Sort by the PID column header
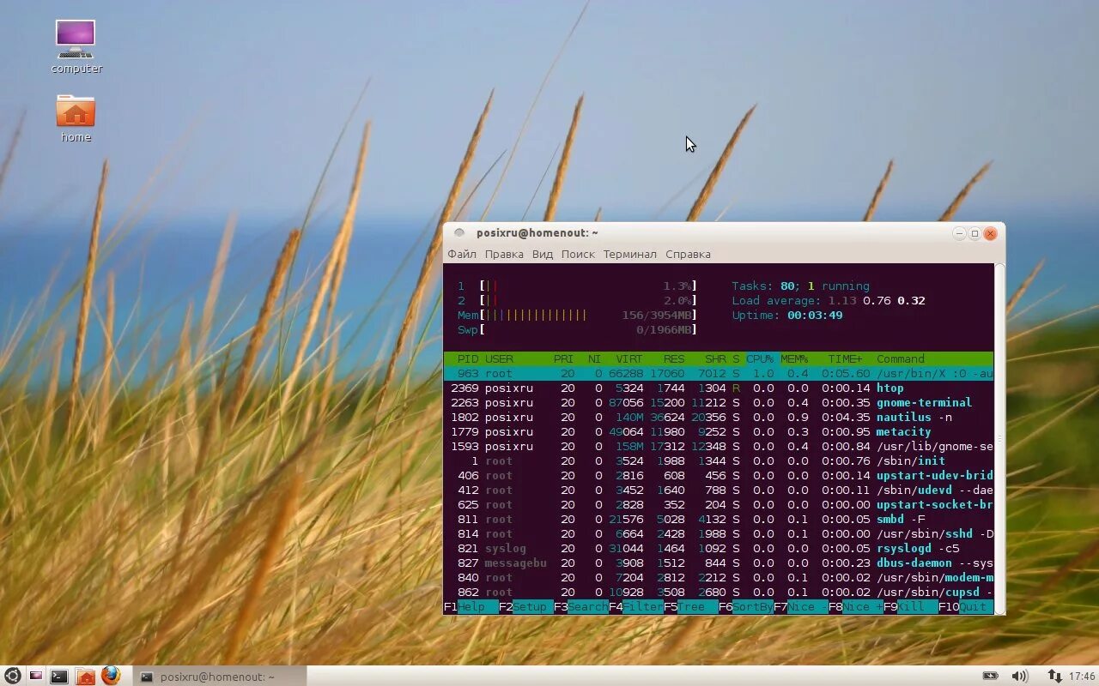Image resolution: width=1099 pixels, height=686 pixels. 468,359
